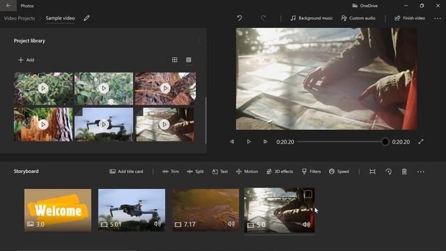Select the Welcome title card

[58, 210]
